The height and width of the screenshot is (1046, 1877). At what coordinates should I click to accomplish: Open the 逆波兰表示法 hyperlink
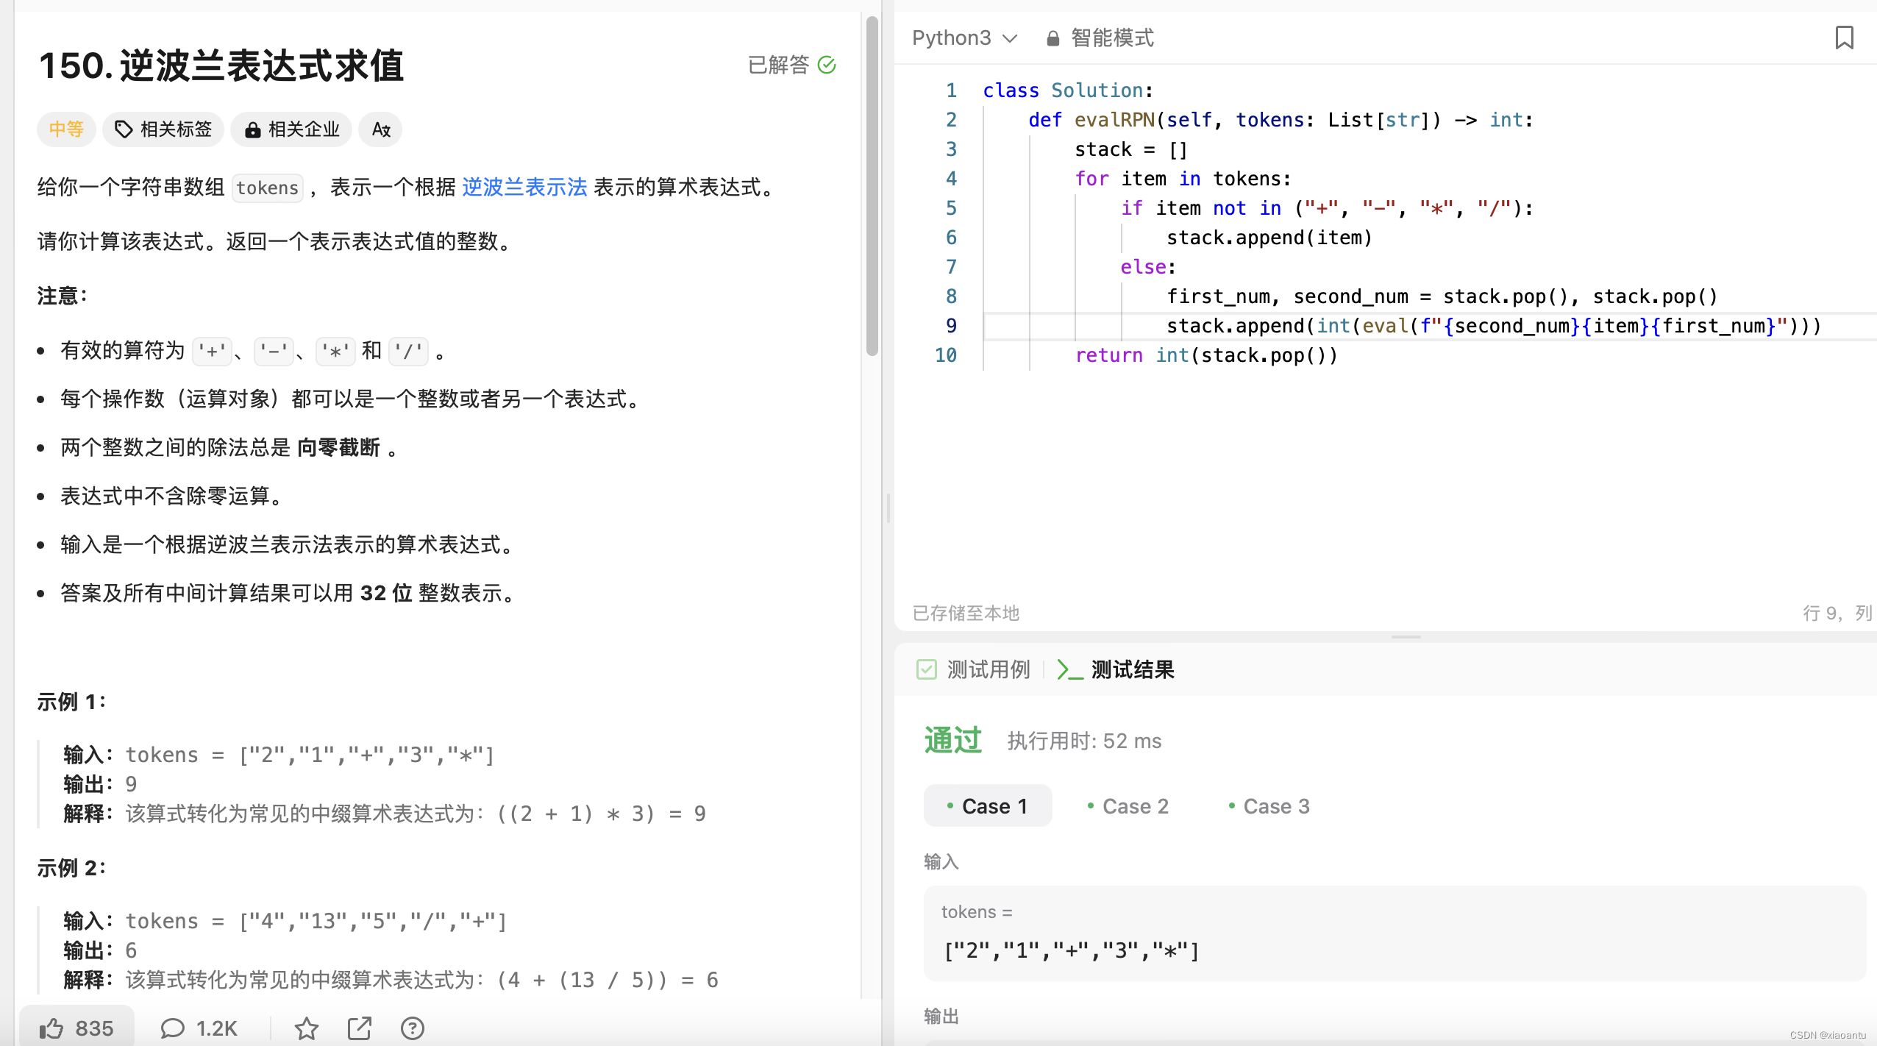pyautogui.click(x=524, y=188)
